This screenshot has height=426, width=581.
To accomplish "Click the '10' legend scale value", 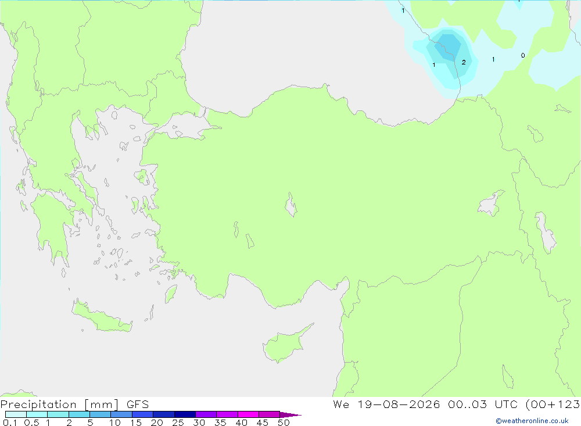I will point(115,423).
